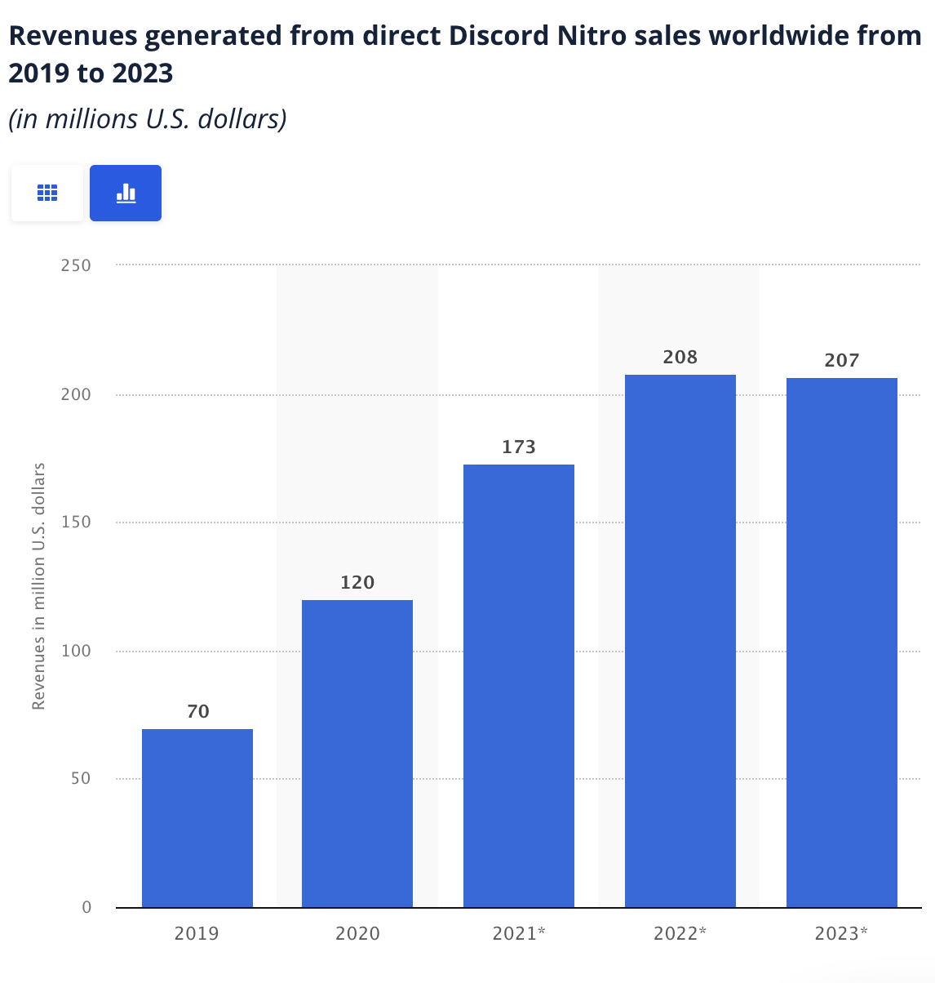Click the 208 value label

[x=680, y=357]
